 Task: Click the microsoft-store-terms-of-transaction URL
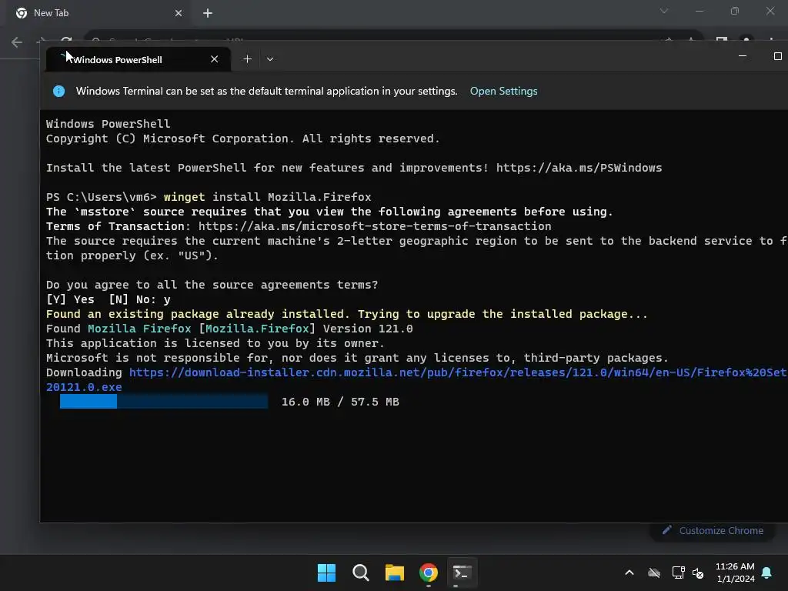375,226
